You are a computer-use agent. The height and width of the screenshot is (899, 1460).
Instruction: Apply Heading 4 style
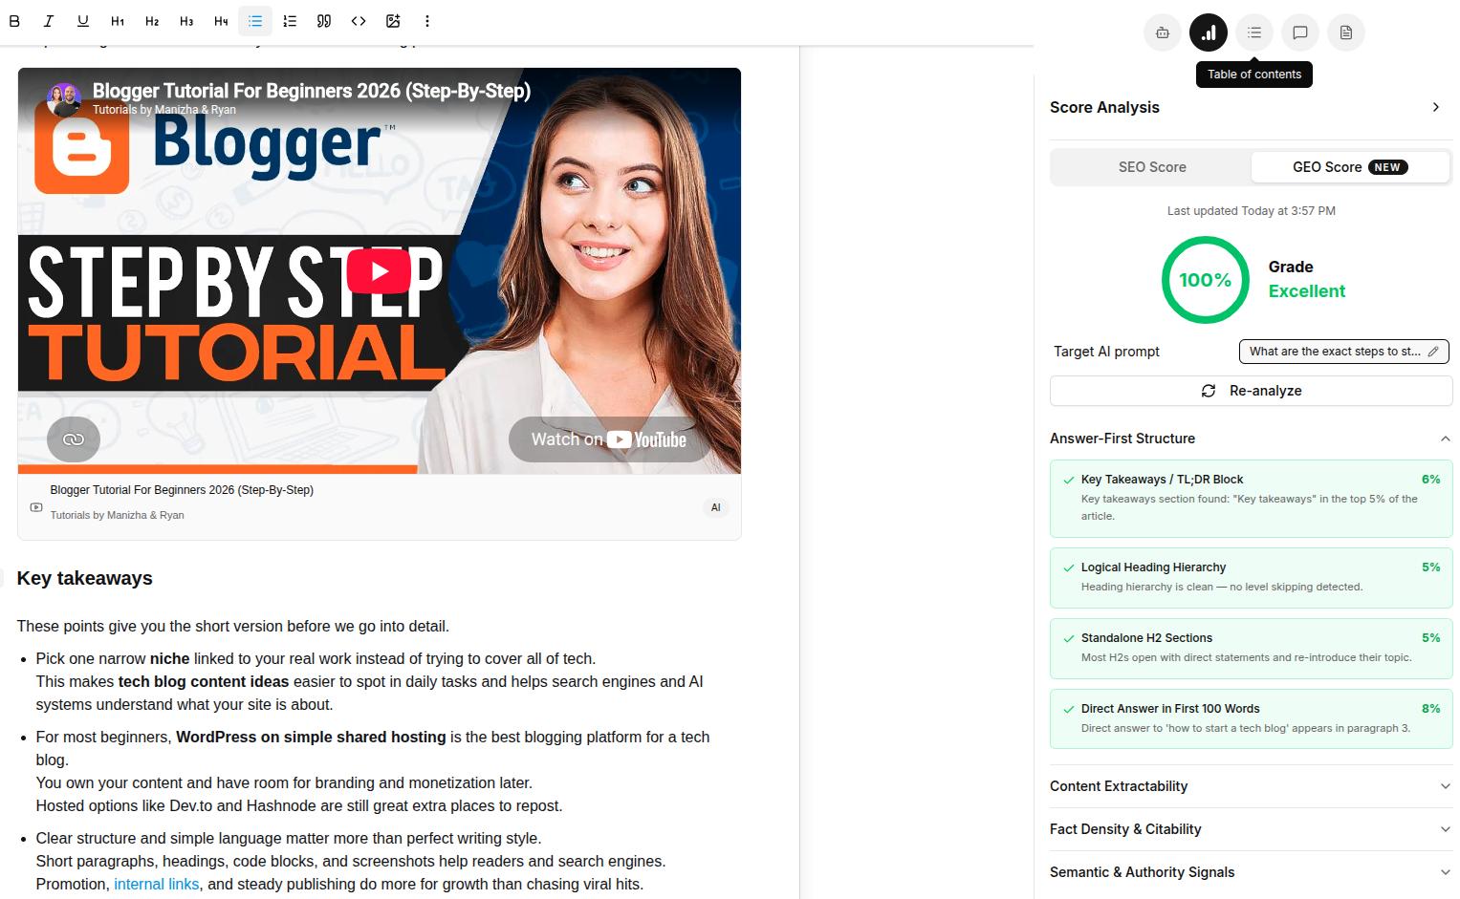pos(221,21)
